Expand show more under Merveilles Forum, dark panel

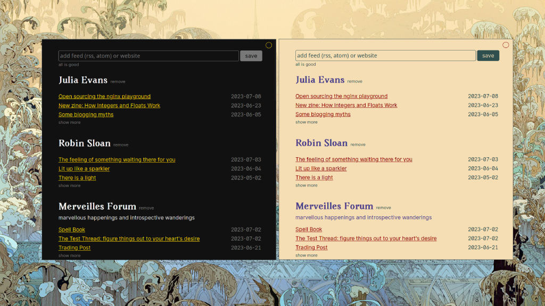pyautogui.click(x=69, y=256)
